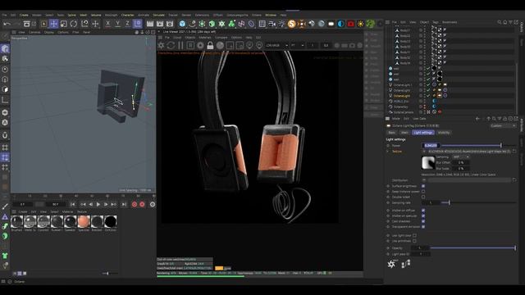Image resolution: width=525 pixels, height=295 pixels.
Task: Open the Spline menu
Action: click(71, 15)
